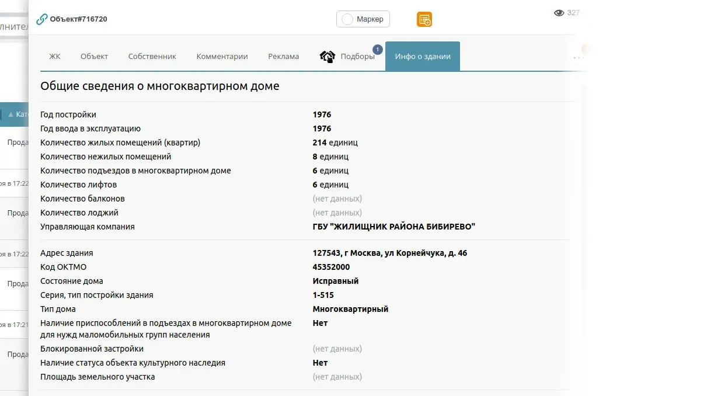Click the ГБУ "ЖИЛИЩНИК РАЙОНА БИБИРЕВО" company name
Viewport: 728px width, 396px height.
pos(393,227)
